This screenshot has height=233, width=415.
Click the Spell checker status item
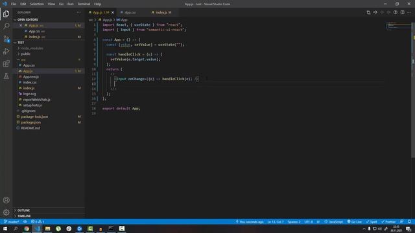click(x=372, y=221)
